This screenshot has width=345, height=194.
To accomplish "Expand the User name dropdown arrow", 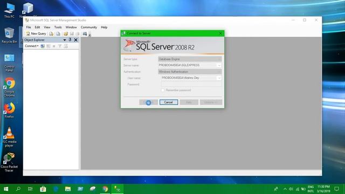I will point(219,78).
